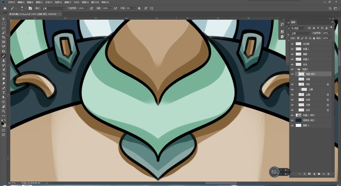The height and width of the screenshot is (186, 341).
Task: Open the layer opacity 100% dropdown
Action: [x=330, y=33]
